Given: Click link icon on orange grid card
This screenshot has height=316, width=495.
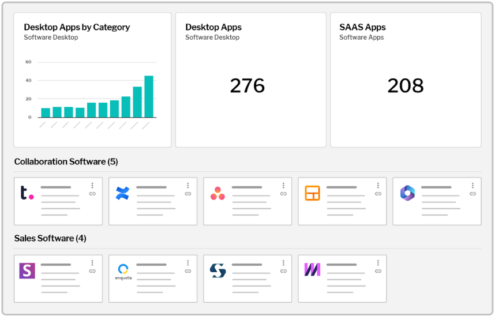Looking at the screenshot, I should click(378, 194).
